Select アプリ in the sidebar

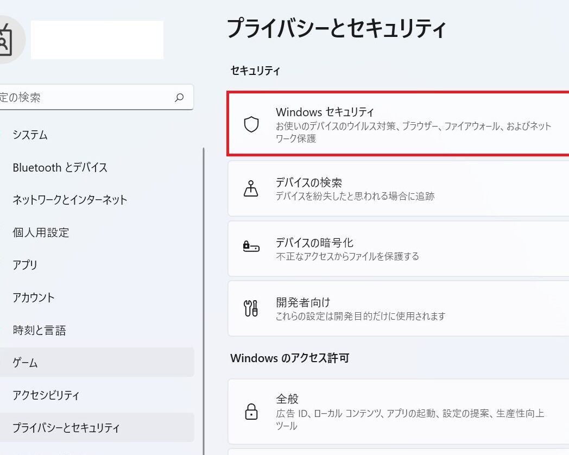97,264
